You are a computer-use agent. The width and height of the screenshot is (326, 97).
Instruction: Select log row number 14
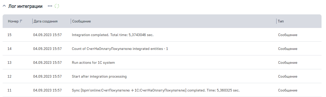pyautogui.click(x=162, y=49)
